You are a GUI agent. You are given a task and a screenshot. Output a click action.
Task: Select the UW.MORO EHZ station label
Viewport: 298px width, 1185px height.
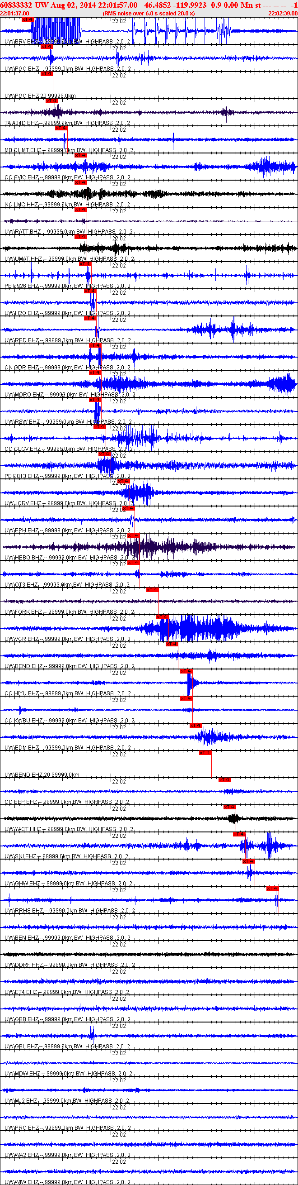[70, 394]
